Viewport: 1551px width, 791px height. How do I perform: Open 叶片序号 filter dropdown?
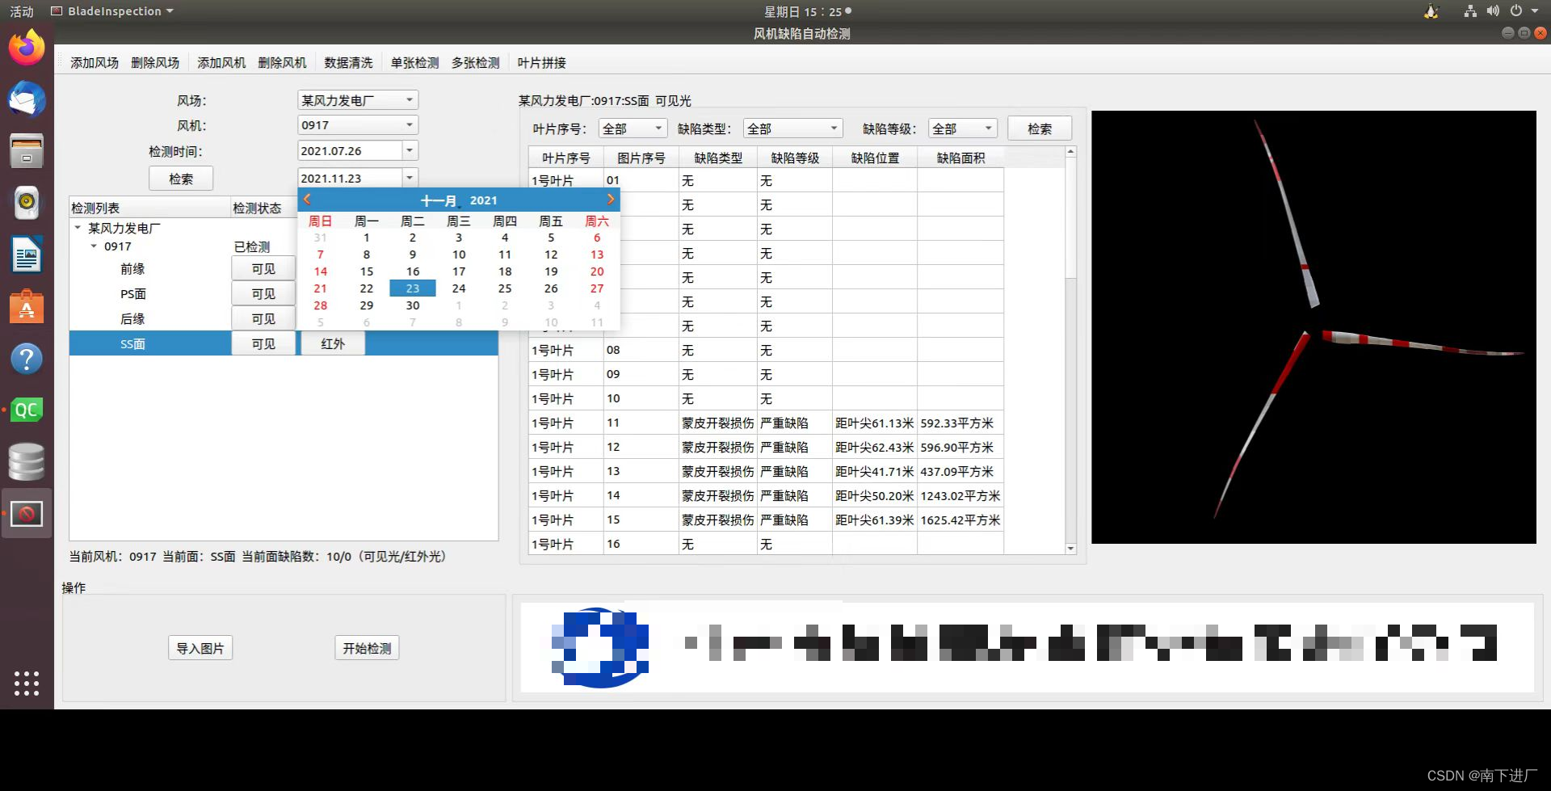[633, 128]
